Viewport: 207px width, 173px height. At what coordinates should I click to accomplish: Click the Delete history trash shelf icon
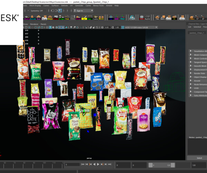tap(142, 17)
